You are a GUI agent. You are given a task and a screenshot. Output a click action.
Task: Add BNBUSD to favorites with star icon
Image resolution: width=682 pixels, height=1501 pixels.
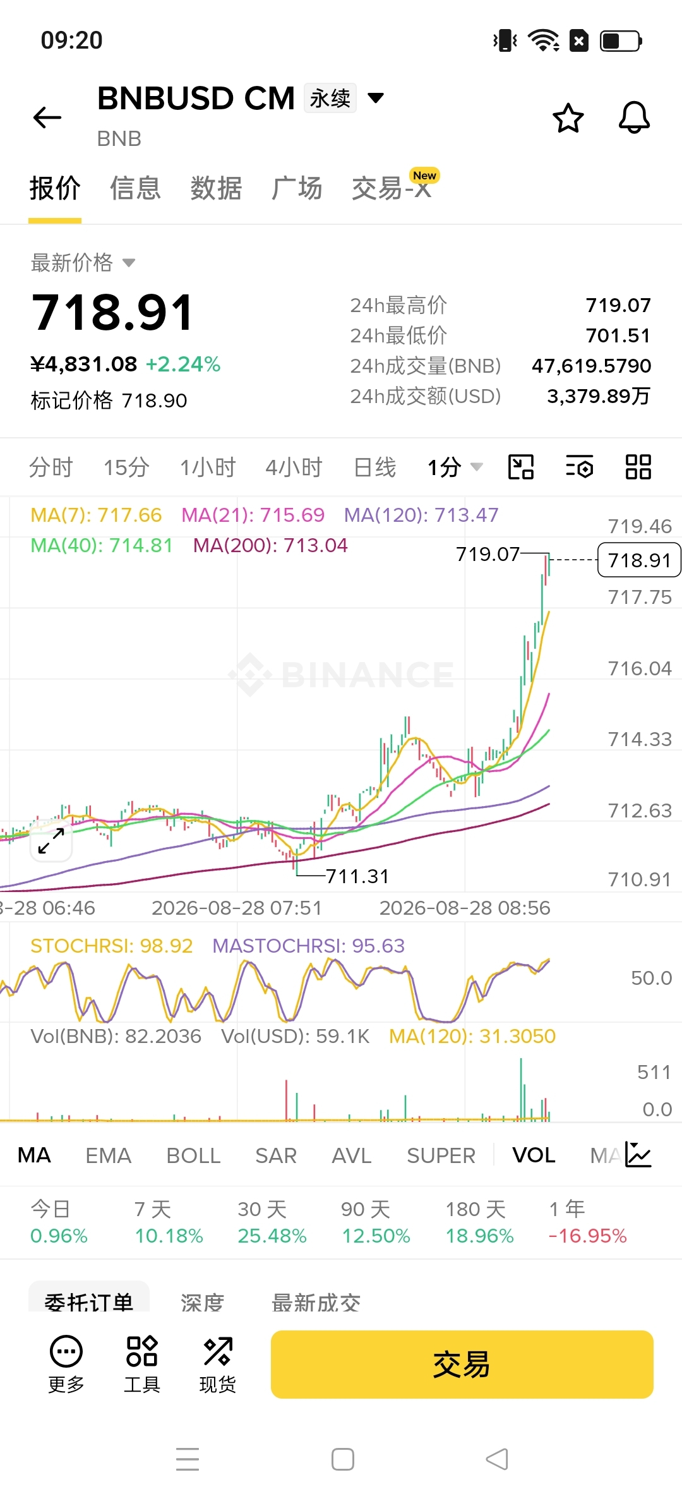pyautogui.click(x=568, y=118)
